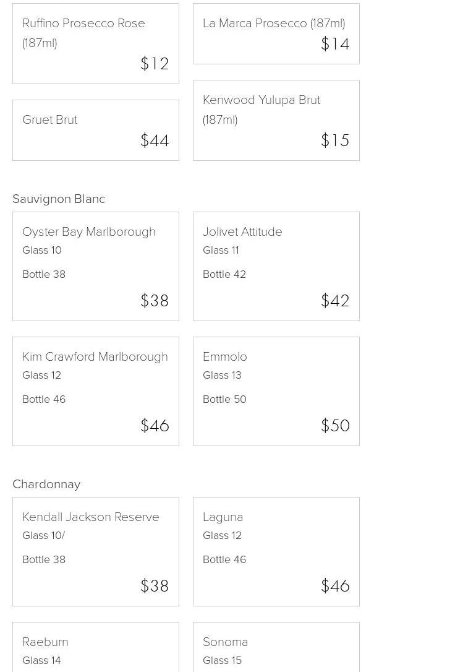Click the $46 price on Laguna
Viewport: 476px width, 672px height.
coord(335,586)
